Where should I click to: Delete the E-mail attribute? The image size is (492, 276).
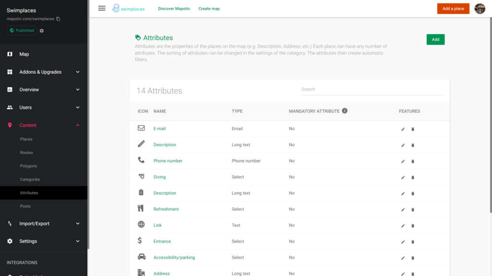413,129
